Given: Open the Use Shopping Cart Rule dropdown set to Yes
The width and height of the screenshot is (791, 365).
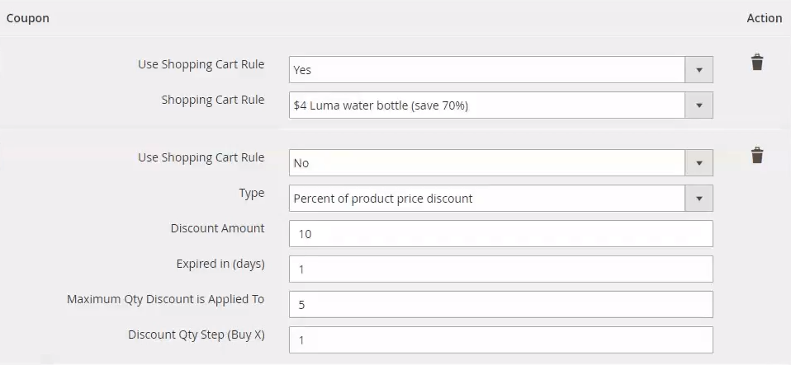Looking at the screenshot, I should (x=500, y=70).
